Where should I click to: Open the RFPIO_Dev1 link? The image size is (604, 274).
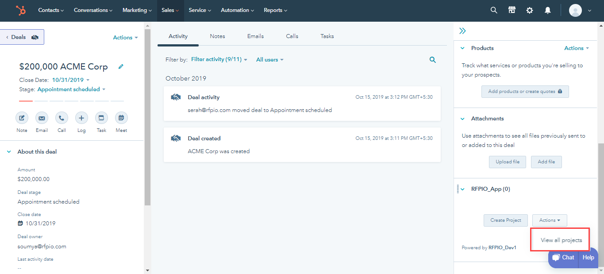tap(502, 248)
